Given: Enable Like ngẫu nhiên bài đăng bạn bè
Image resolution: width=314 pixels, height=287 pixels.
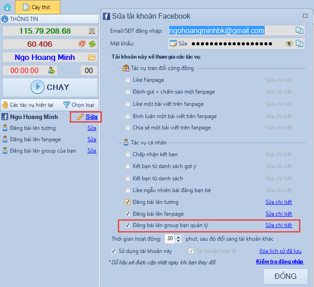Looking at the screenshot, I should [x=127, y=190].
